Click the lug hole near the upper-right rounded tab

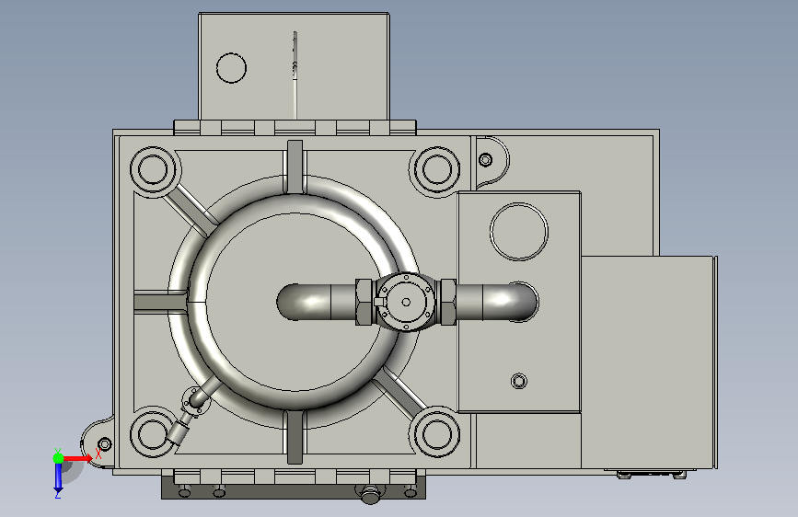(485, 160)
